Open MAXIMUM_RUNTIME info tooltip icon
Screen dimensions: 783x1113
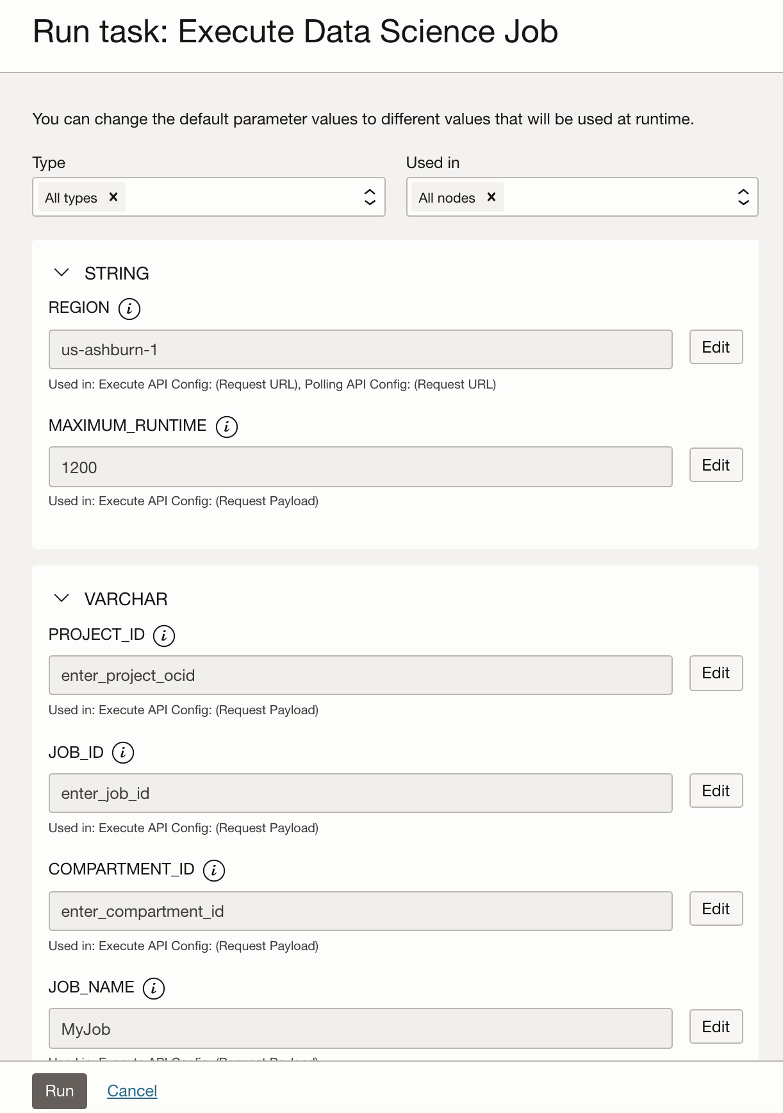click(x=227, y=426)
